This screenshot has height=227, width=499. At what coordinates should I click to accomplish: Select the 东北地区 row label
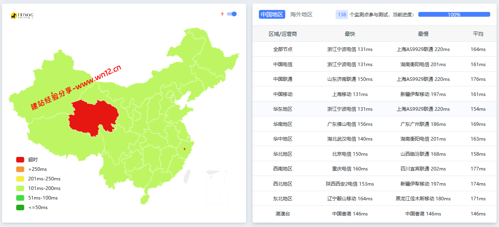(x=283, y=199)
